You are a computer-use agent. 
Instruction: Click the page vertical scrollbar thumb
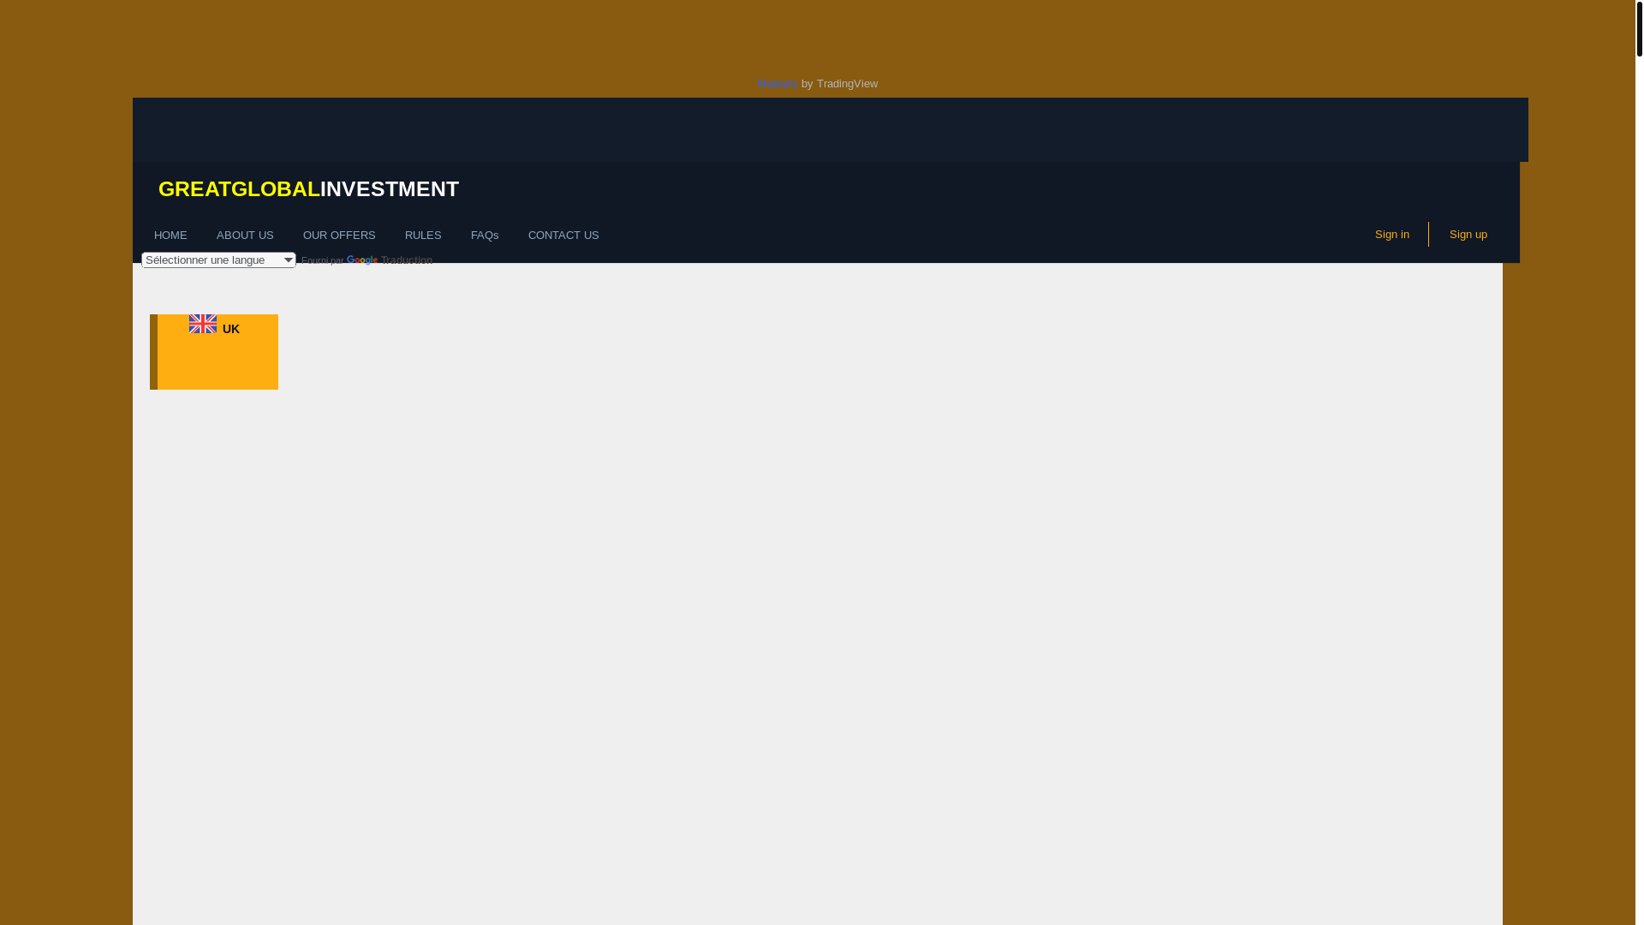click(1640, 28)
